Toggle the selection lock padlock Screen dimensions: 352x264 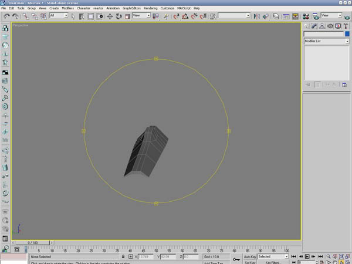coord(123,257)
